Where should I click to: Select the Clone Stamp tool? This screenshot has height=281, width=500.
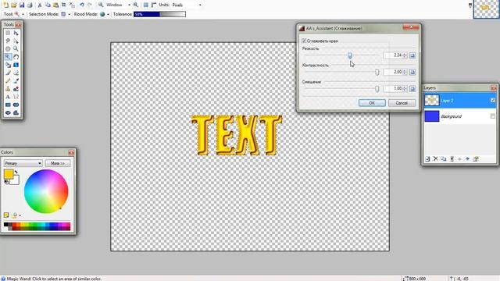[8, 88]
